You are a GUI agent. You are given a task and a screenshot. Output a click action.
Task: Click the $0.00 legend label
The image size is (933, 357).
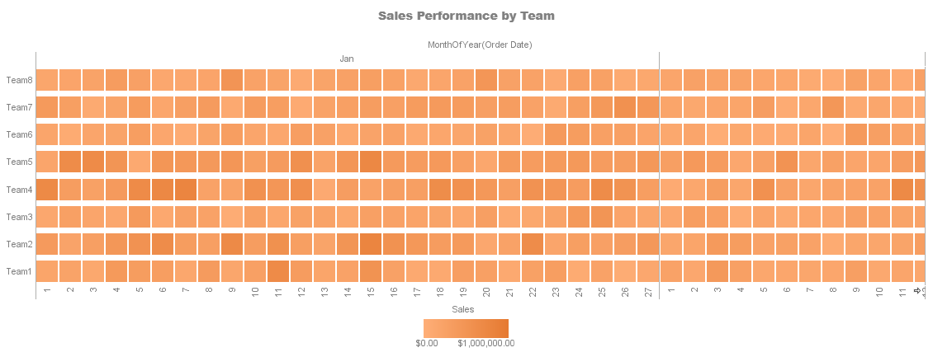(x=427, y=343)
